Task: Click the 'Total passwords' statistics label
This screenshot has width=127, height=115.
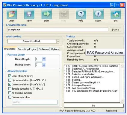Action: (x=76, y=41)
